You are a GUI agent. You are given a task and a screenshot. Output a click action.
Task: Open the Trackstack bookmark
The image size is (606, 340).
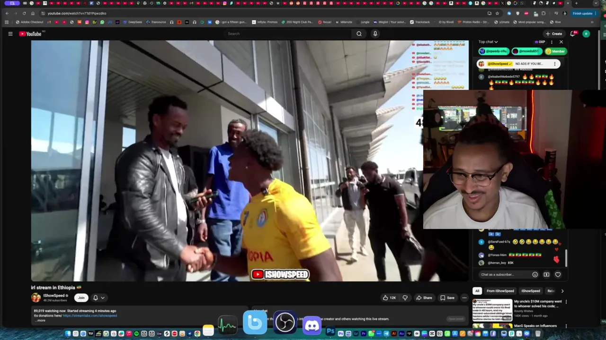coord(420,22)
